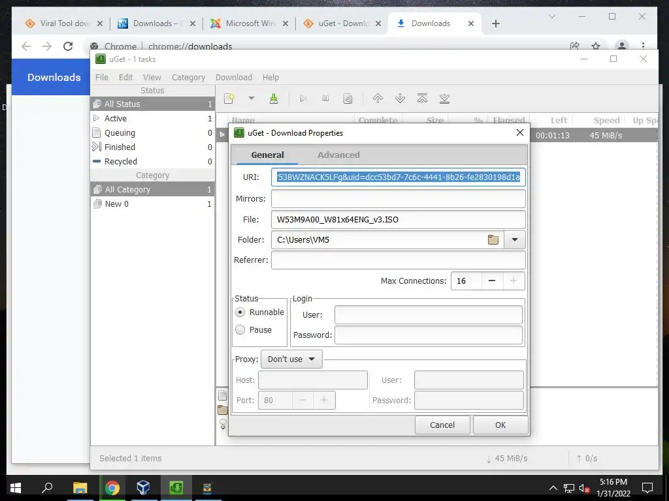
Task: Open uGet's Edit menu
Action: pyautogui.click(x=125, y=77)
